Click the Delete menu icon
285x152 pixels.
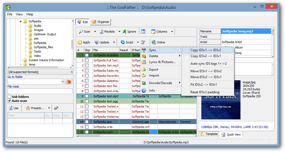point(144,56)
